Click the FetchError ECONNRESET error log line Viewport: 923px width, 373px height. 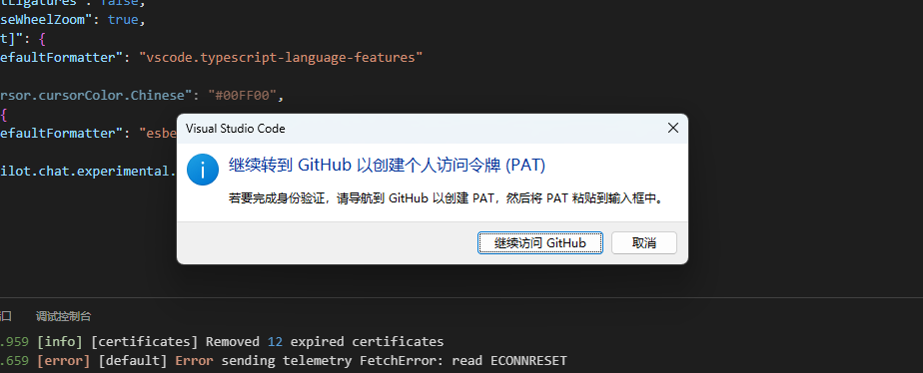283,360
